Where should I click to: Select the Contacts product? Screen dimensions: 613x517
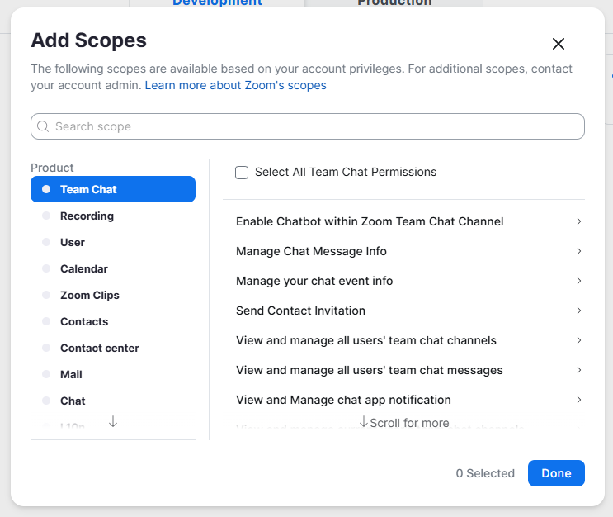coord(113,321)
